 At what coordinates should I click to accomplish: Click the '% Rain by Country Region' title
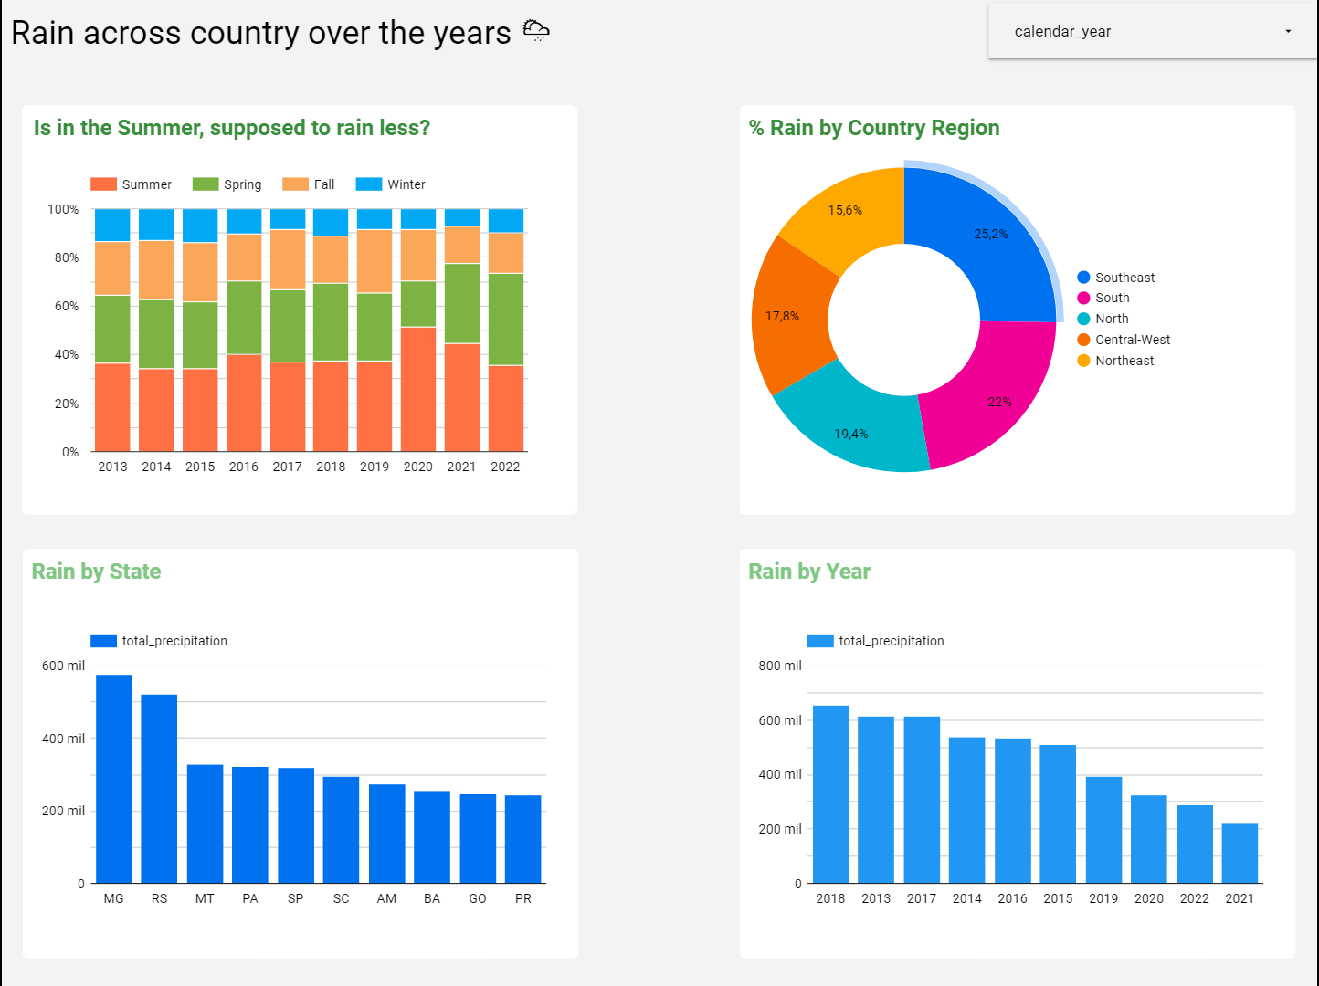click(874, 128)
